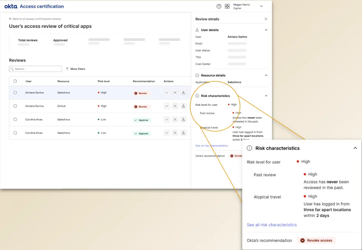Collapse the Resource details section
The height and width of the screenshot is (250, 362).
click(266, 75)
